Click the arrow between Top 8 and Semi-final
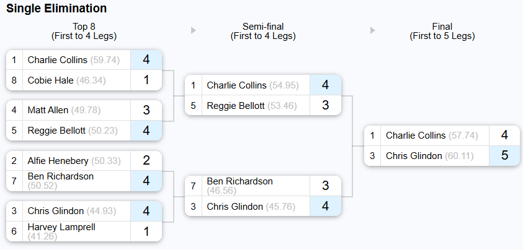Viewport: 523px width, 250px height. 193,30
